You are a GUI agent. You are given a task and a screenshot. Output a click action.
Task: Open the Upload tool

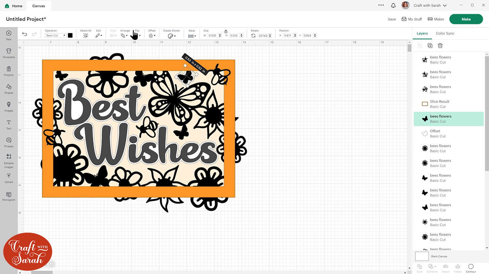pos(9,178)
